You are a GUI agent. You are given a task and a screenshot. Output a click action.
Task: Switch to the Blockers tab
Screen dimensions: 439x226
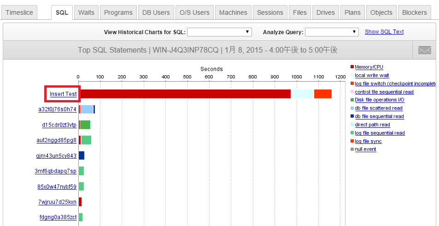tap(415, 12)
